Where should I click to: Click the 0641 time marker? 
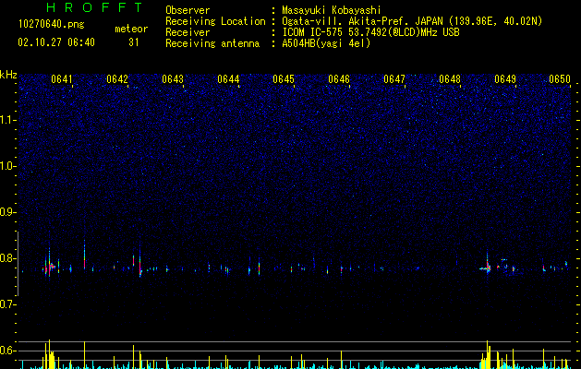coord(62,79)
